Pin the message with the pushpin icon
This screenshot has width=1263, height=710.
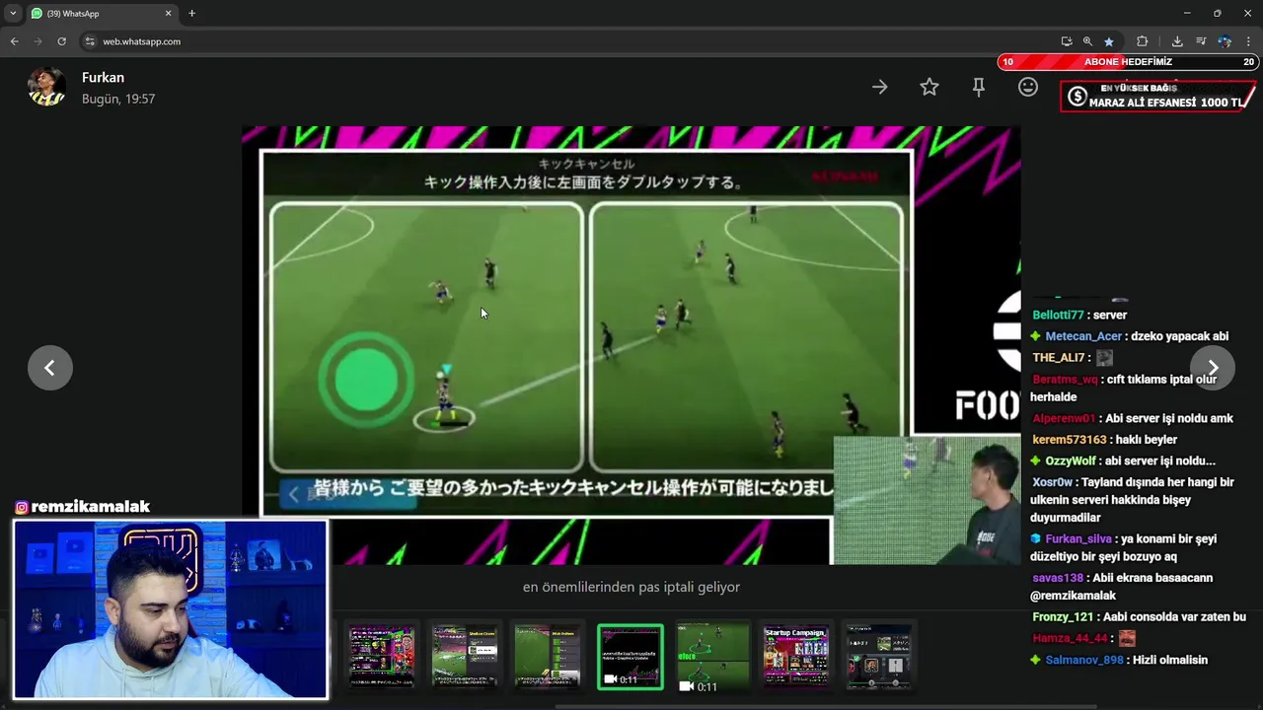[x=979, y=87]
